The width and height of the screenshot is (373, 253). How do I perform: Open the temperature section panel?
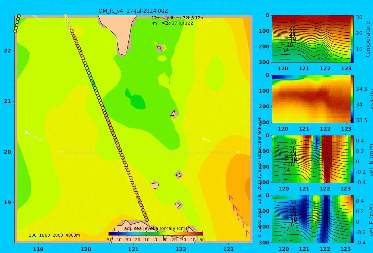(x=311, y=39)
